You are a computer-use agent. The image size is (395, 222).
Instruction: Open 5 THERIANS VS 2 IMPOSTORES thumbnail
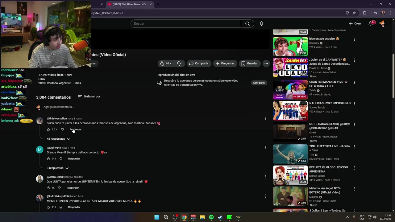[290, 110]
